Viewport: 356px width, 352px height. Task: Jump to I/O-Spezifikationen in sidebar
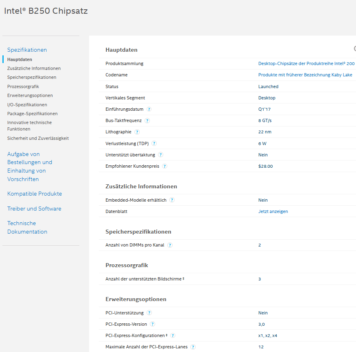coord(27,105)
